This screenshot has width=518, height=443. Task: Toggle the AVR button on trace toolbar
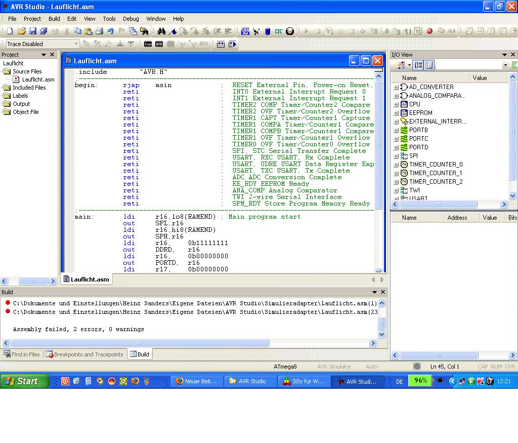159,44
